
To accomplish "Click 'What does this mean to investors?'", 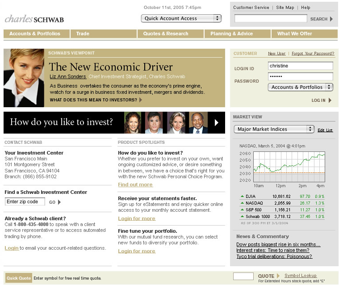I will [x=93, y=100].
